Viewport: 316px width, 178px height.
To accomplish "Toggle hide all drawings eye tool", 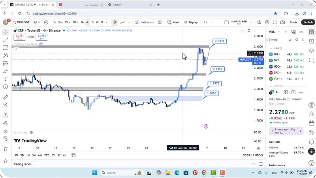I will (x=6, y=138).
